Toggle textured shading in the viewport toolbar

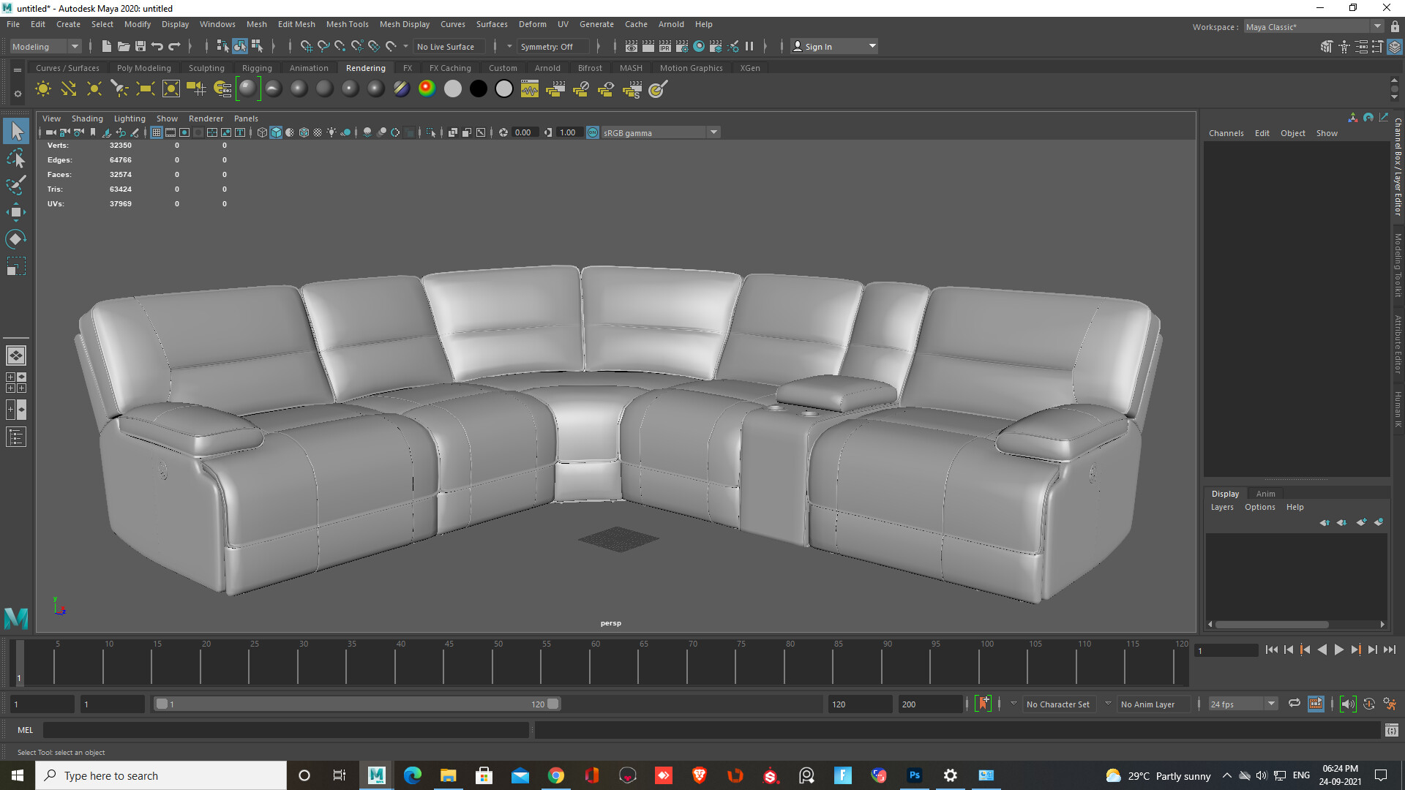[x=304, y=132]
